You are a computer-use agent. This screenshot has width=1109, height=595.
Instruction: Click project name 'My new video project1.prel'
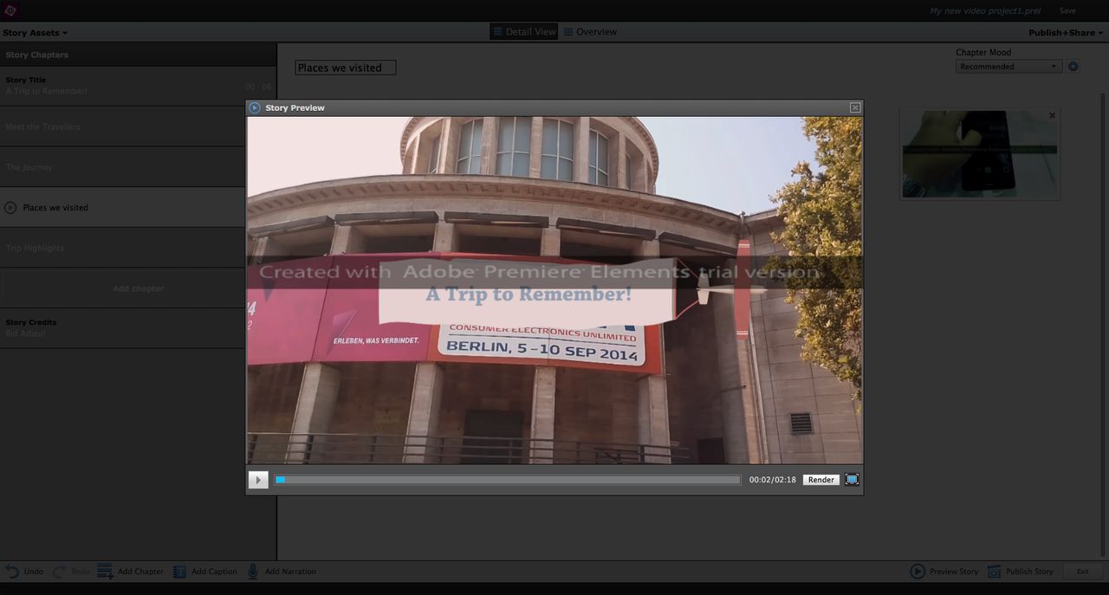tap(985, 11)
